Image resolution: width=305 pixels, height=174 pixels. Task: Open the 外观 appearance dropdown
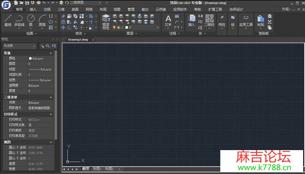point(286,9)
